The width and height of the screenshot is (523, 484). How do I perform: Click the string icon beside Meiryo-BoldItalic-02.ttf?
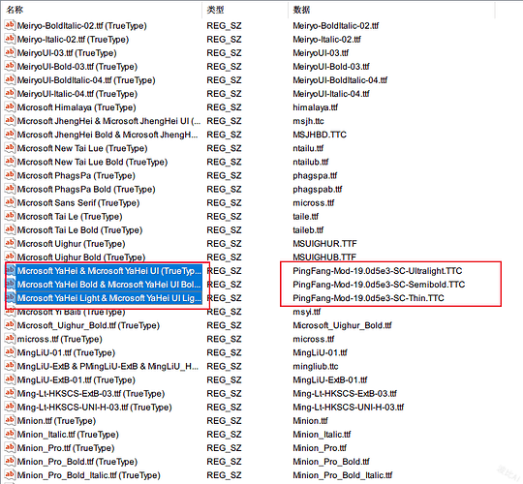(10, 26)
